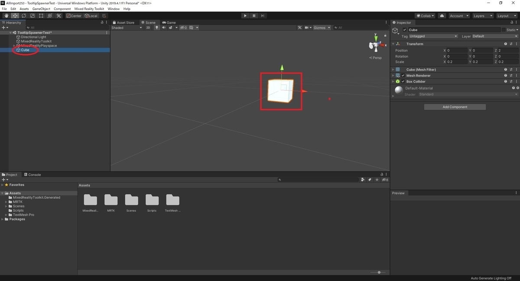
Task: Select the Rect Transform tool
Action: tap(41, 16)
